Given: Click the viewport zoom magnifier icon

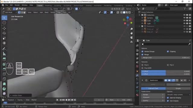Looking at the screenshot, I should click(131, 29).
